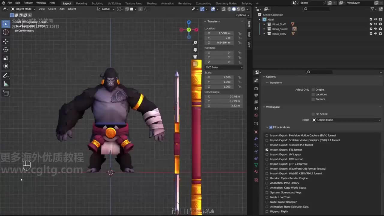Enable Affect Only Parents checkbox
The width and height of the screenshot is (384, 216).
[313, 99]
